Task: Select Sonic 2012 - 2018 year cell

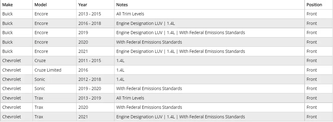Action: point(95,79)
